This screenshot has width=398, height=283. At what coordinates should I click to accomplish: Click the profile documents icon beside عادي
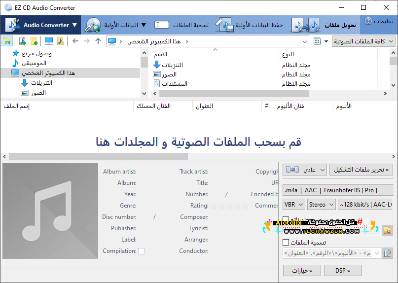(292, 170)
